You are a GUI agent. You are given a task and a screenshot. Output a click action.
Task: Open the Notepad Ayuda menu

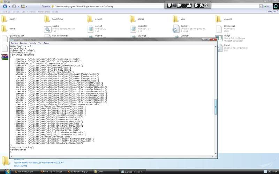[x=46, y=43]
